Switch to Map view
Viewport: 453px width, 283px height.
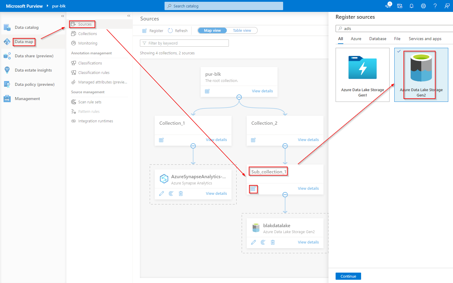[212, 30]
